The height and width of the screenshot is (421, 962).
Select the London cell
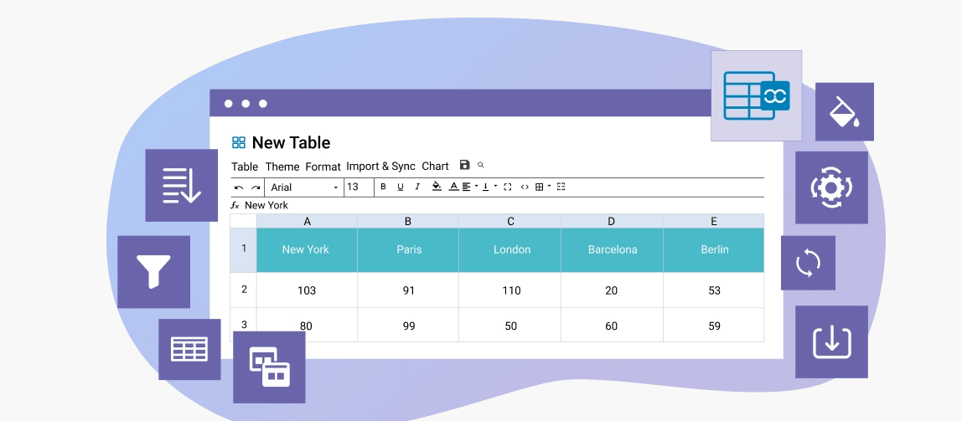(509, 250)
